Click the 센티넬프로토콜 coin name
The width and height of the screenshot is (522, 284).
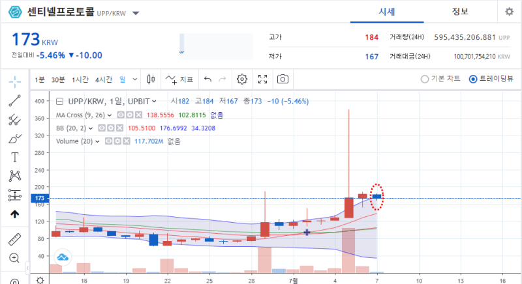tap(61, 12)
